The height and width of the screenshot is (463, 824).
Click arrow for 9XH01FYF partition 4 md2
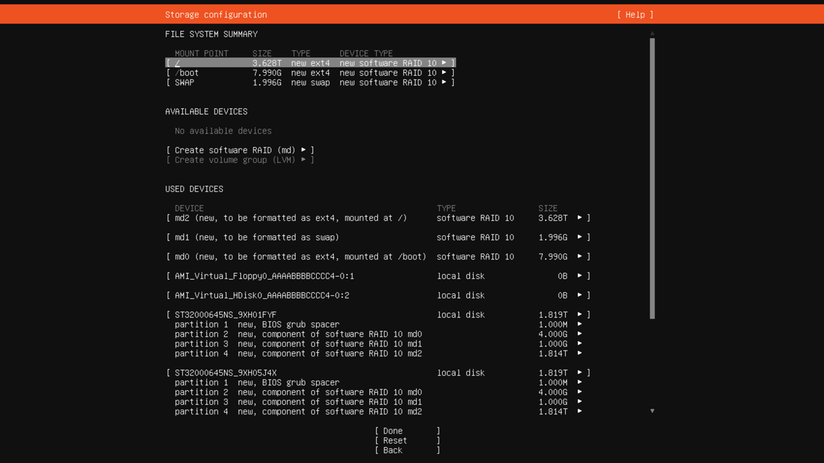(x=579, y=353)
